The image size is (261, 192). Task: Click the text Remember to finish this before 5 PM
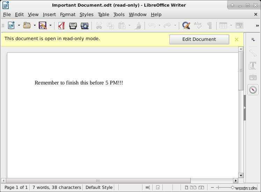tap(79, 83)
